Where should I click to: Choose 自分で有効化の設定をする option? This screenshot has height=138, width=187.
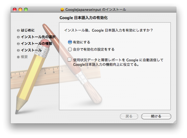[70, 49]
